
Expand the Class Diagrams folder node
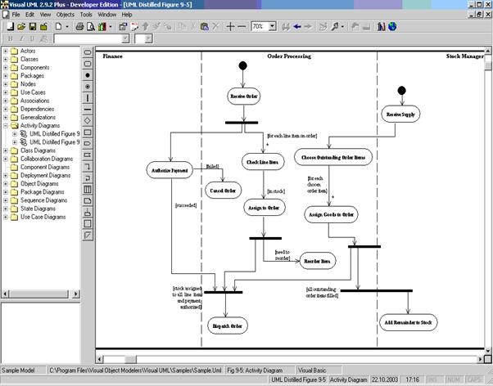click(6, 150)
